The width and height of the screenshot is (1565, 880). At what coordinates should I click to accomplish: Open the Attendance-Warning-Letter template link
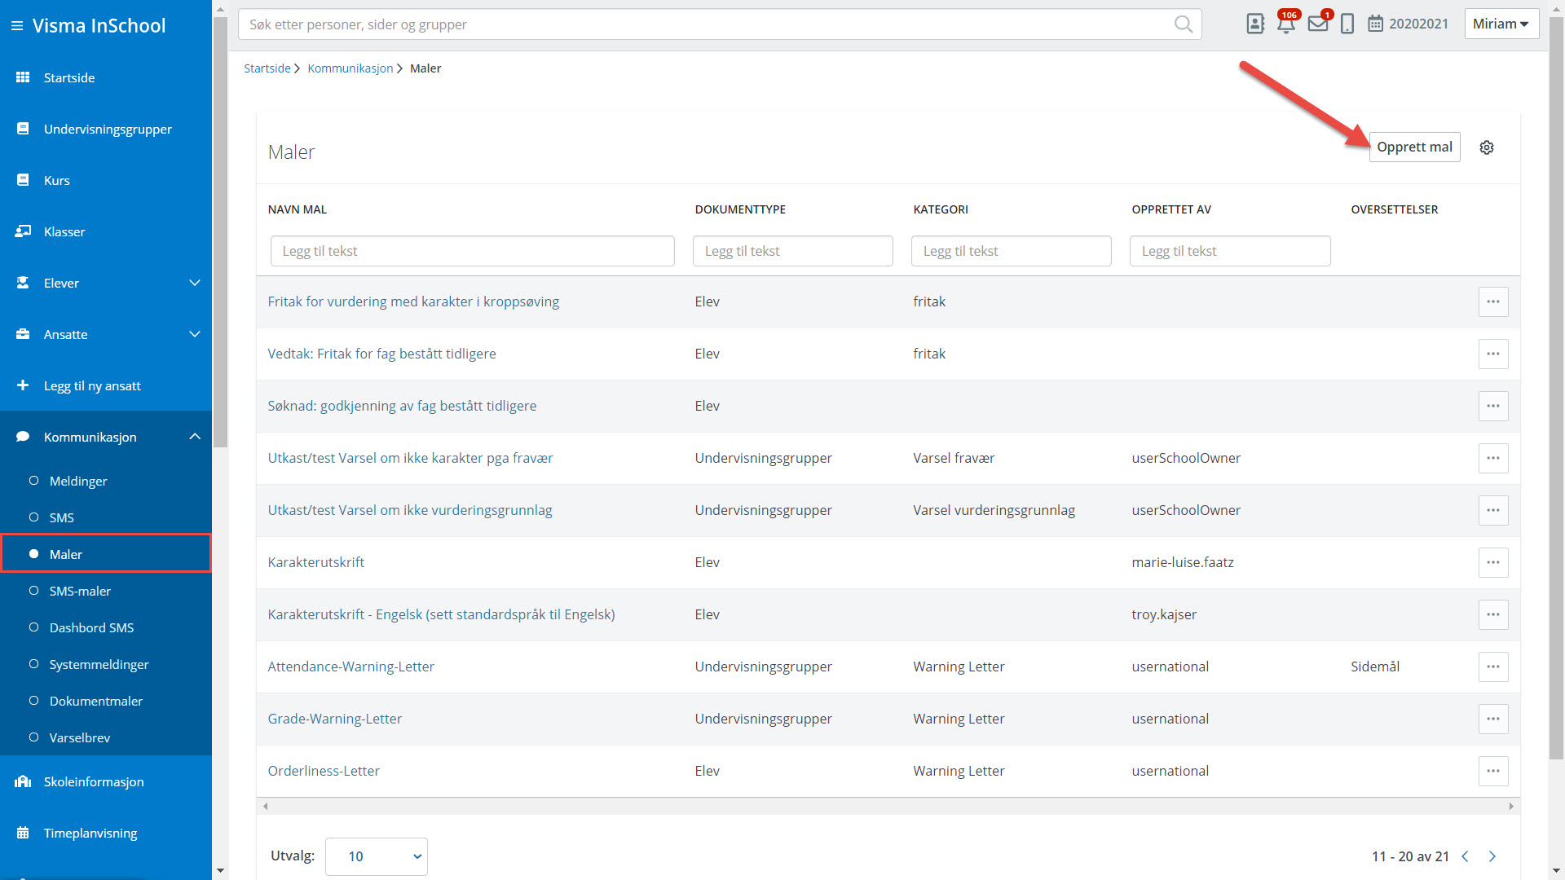point(350,667)
